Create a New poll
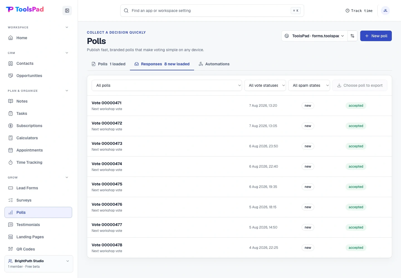This screenshot has height=278, width=401. point(376,36)
